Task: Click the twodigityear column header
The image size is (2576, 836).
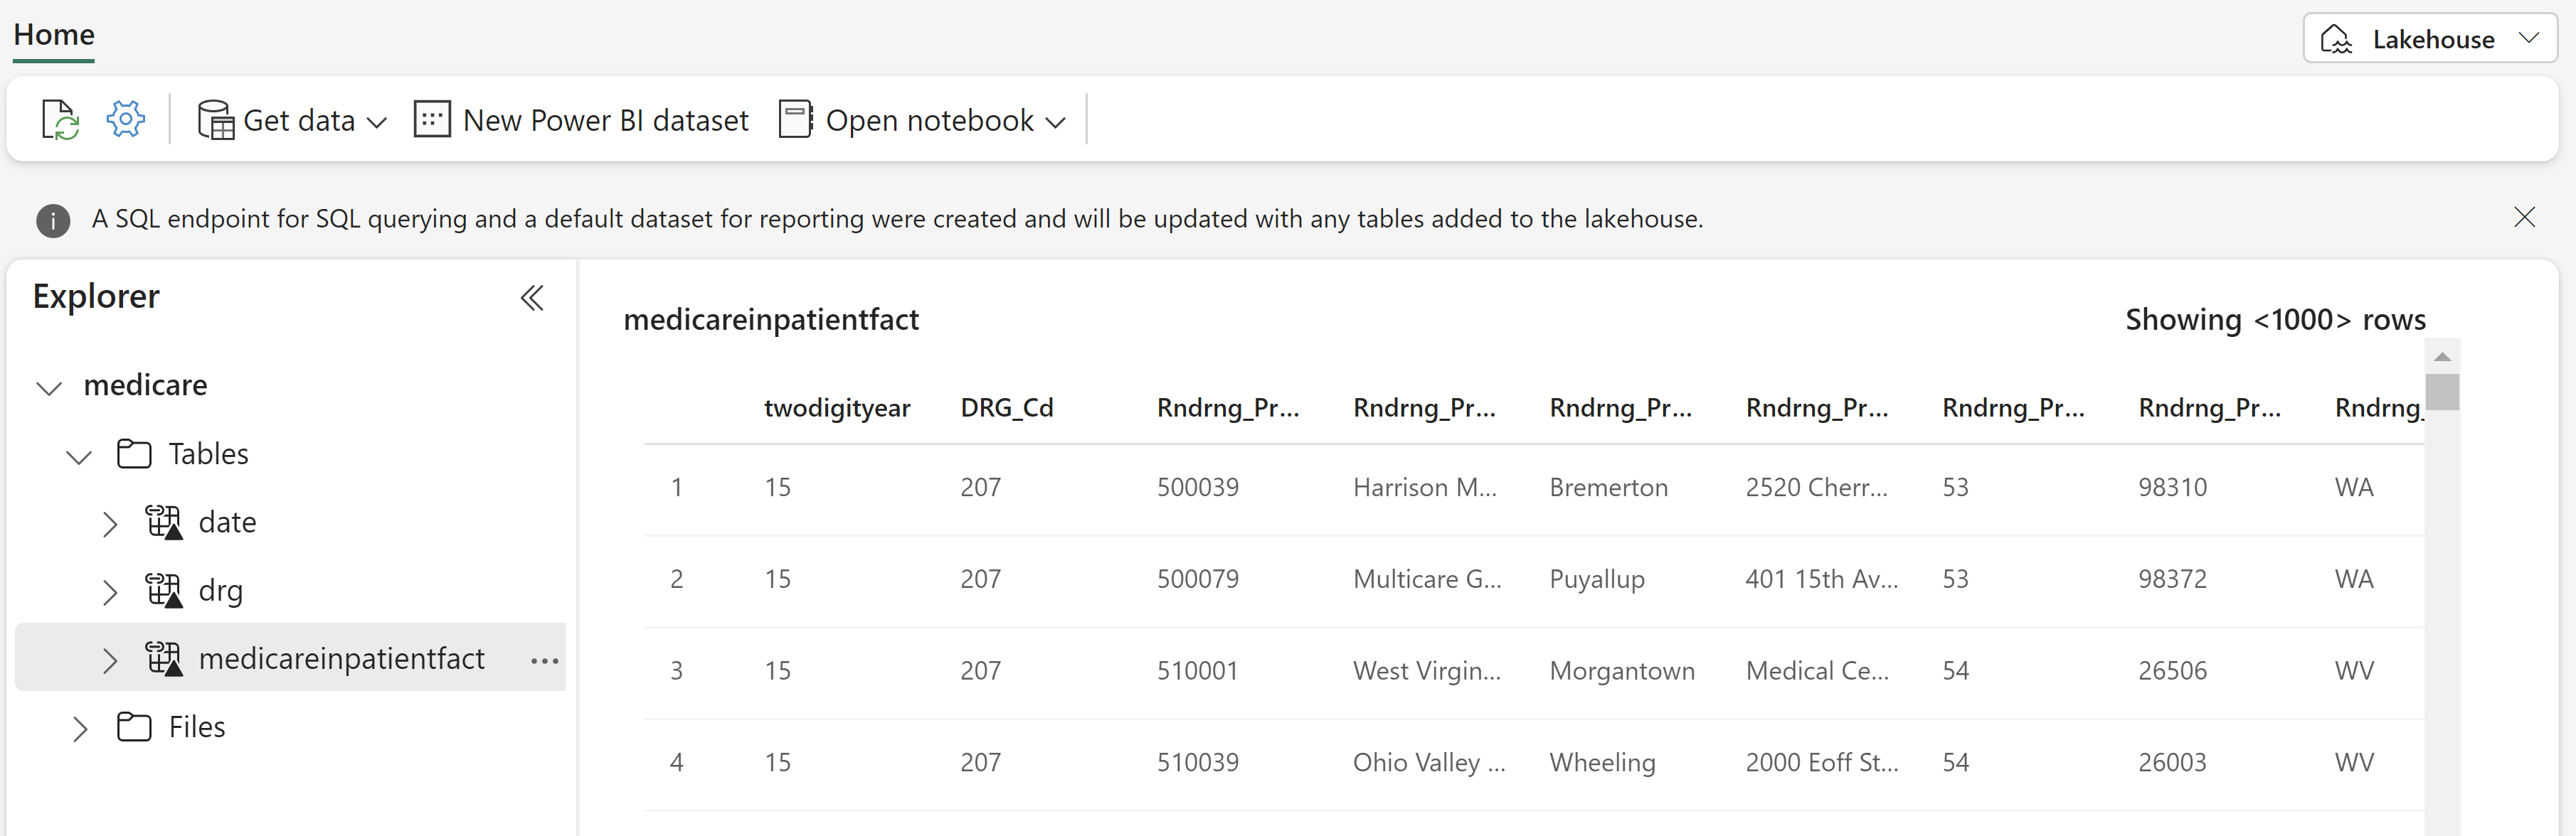Action: point(836,407)
